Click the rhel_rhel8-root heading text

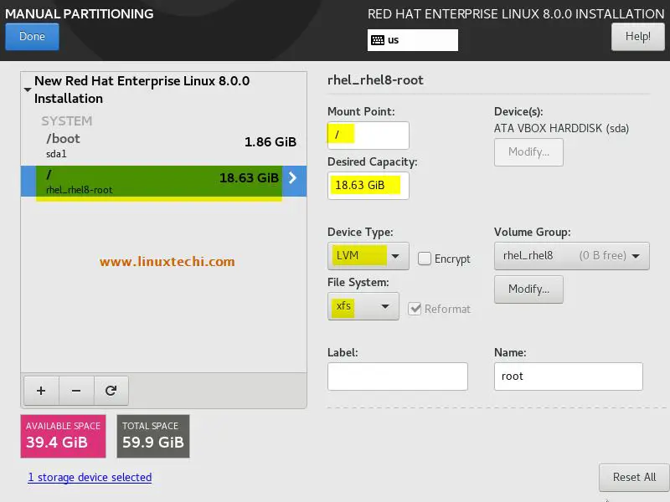coord(375,80)
